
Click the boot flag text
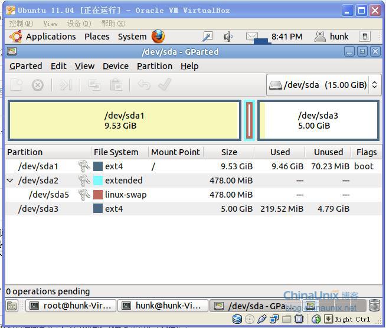pos(364,166)
